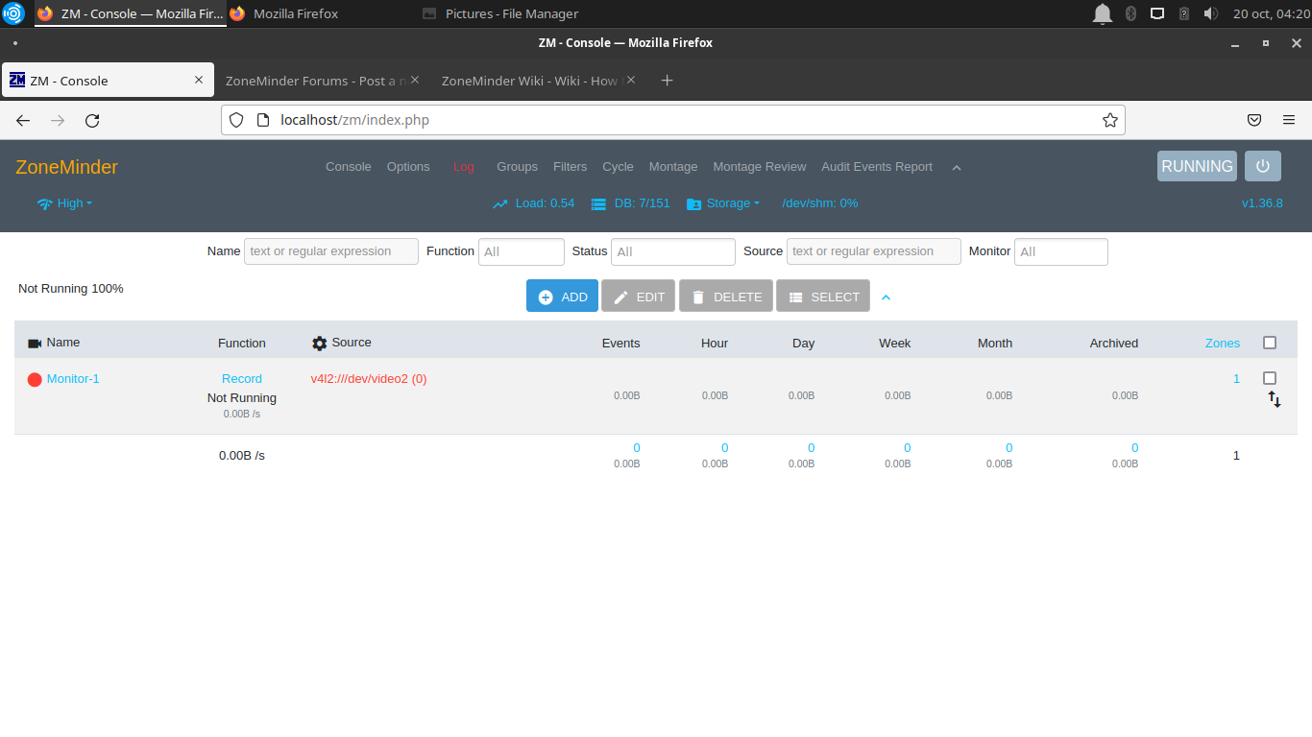The width and height of the screenshot is (1312, 737).
Task: Click the red status dot for Monitor-1
Action: point(35,380)
